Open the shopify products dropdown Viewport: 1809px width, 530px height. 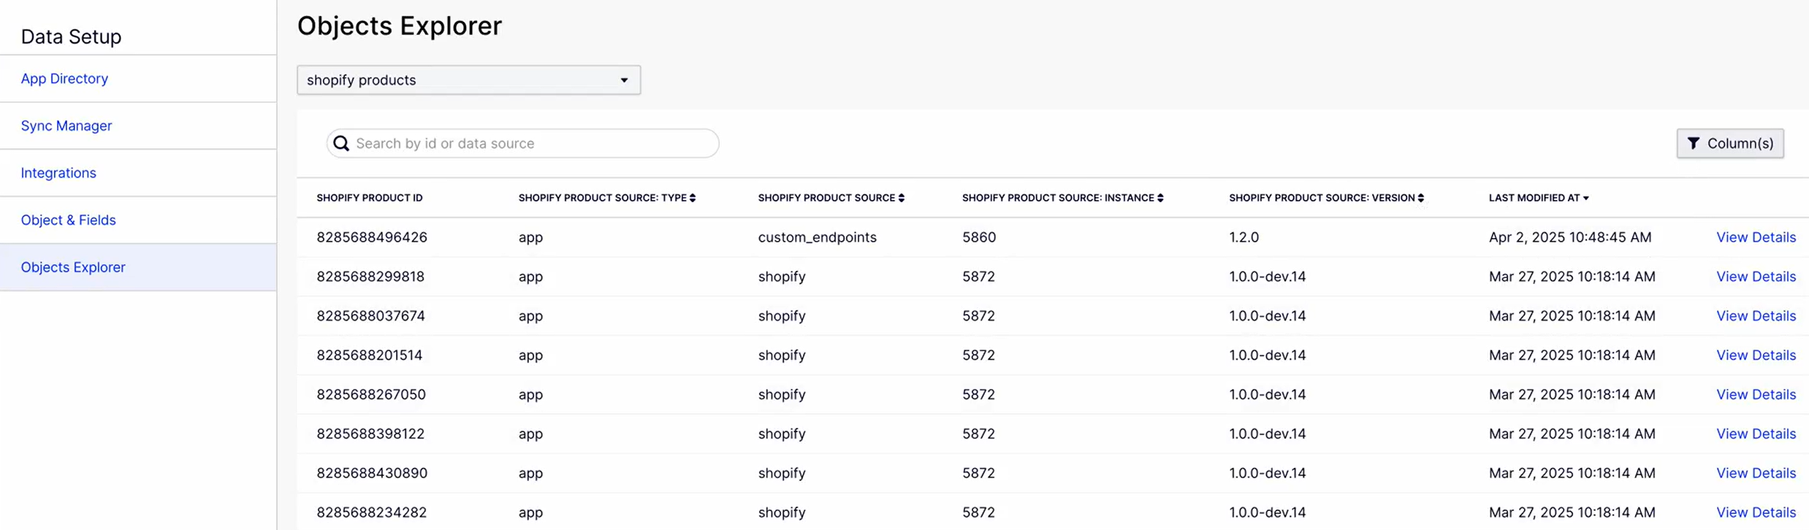coord(468,80)
